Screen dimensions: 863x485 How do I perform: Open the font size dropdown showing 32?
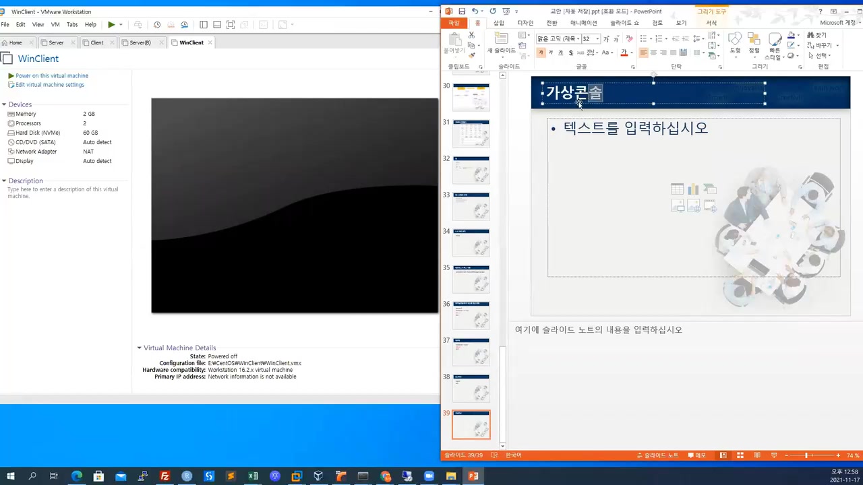597,39
